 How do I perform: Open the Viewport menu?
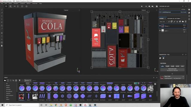tap(22, 4)
